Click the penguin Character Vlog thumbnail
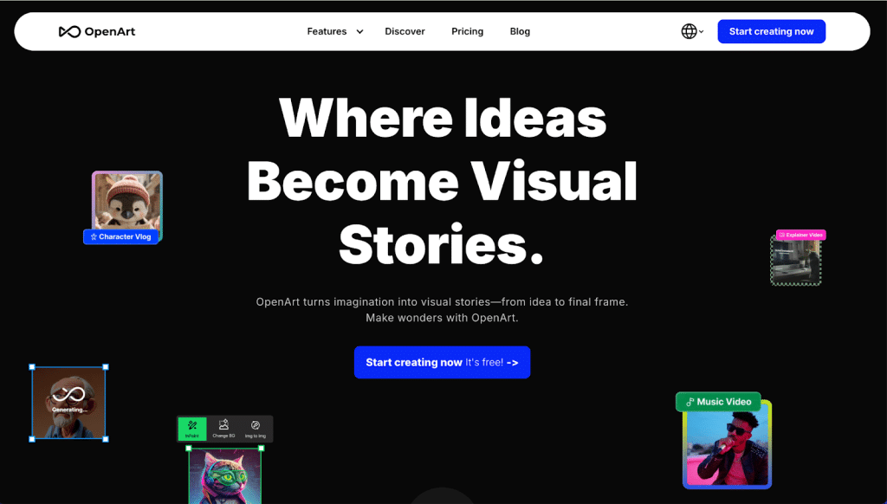The width and height of the screenshot is (887, 504). (x=127, y=201)
